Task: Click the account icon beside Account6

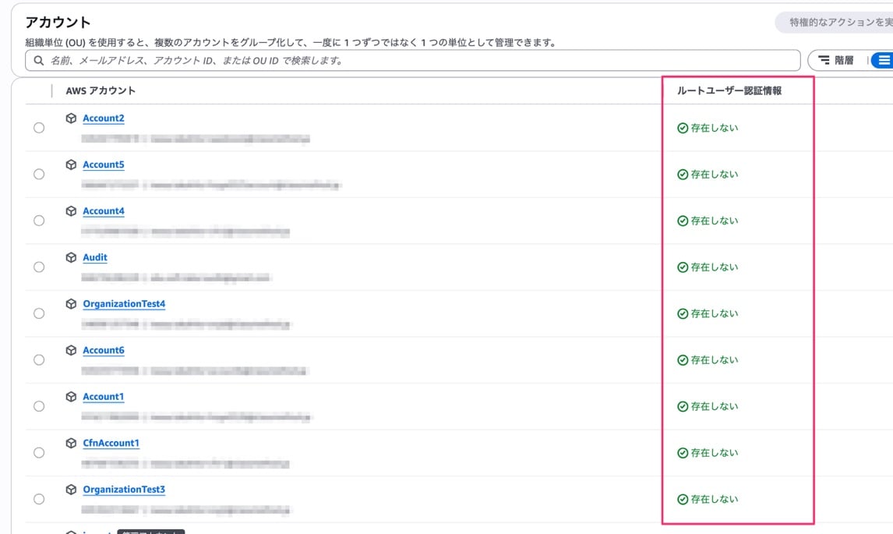Action: [72, 350]
